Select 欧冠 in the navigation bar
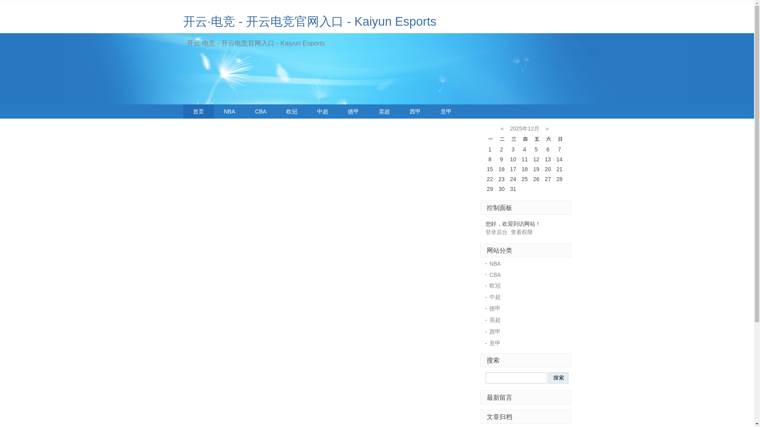Image resolution: width=760 pixels, height=427 pixels. [x=292, y=111]
